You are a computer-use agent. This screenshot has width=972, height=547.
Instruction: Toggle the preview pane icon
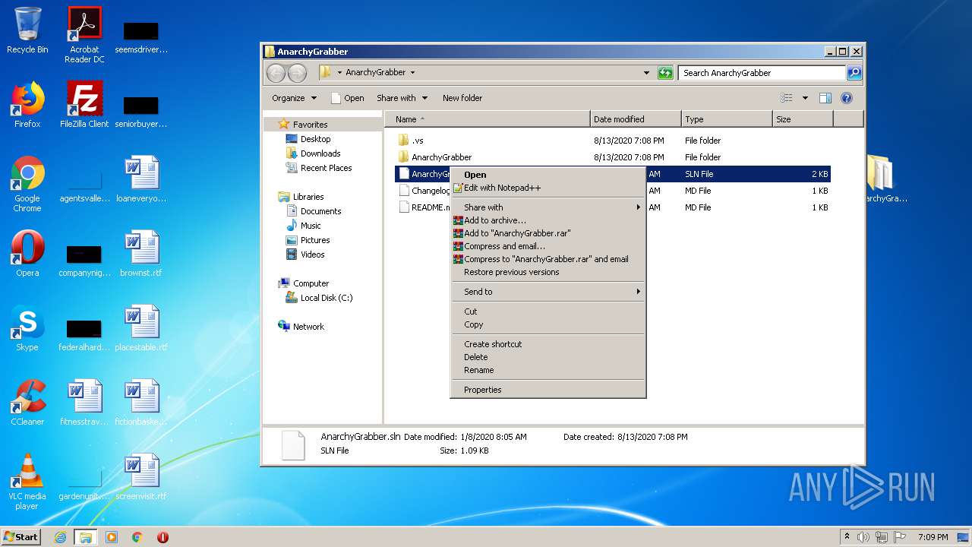point(825,98)
